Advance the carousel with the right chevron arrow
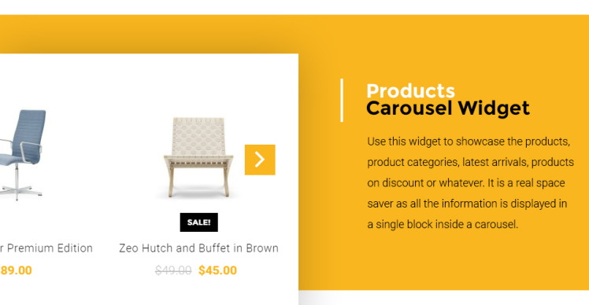 [x=260, y=160]
